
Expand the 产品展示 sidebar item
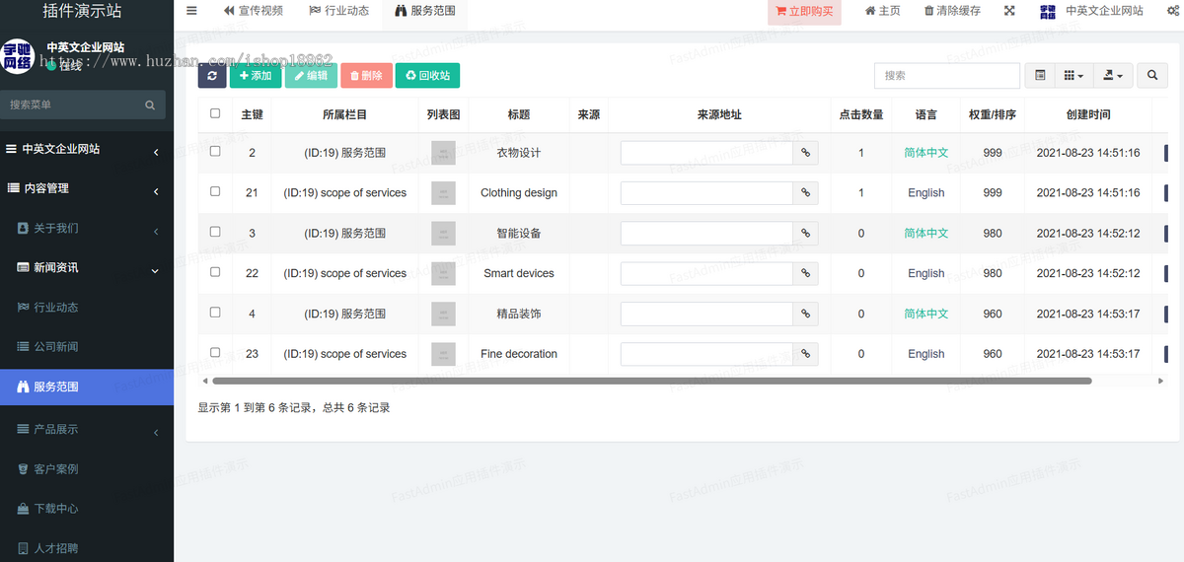pos(87,429)
